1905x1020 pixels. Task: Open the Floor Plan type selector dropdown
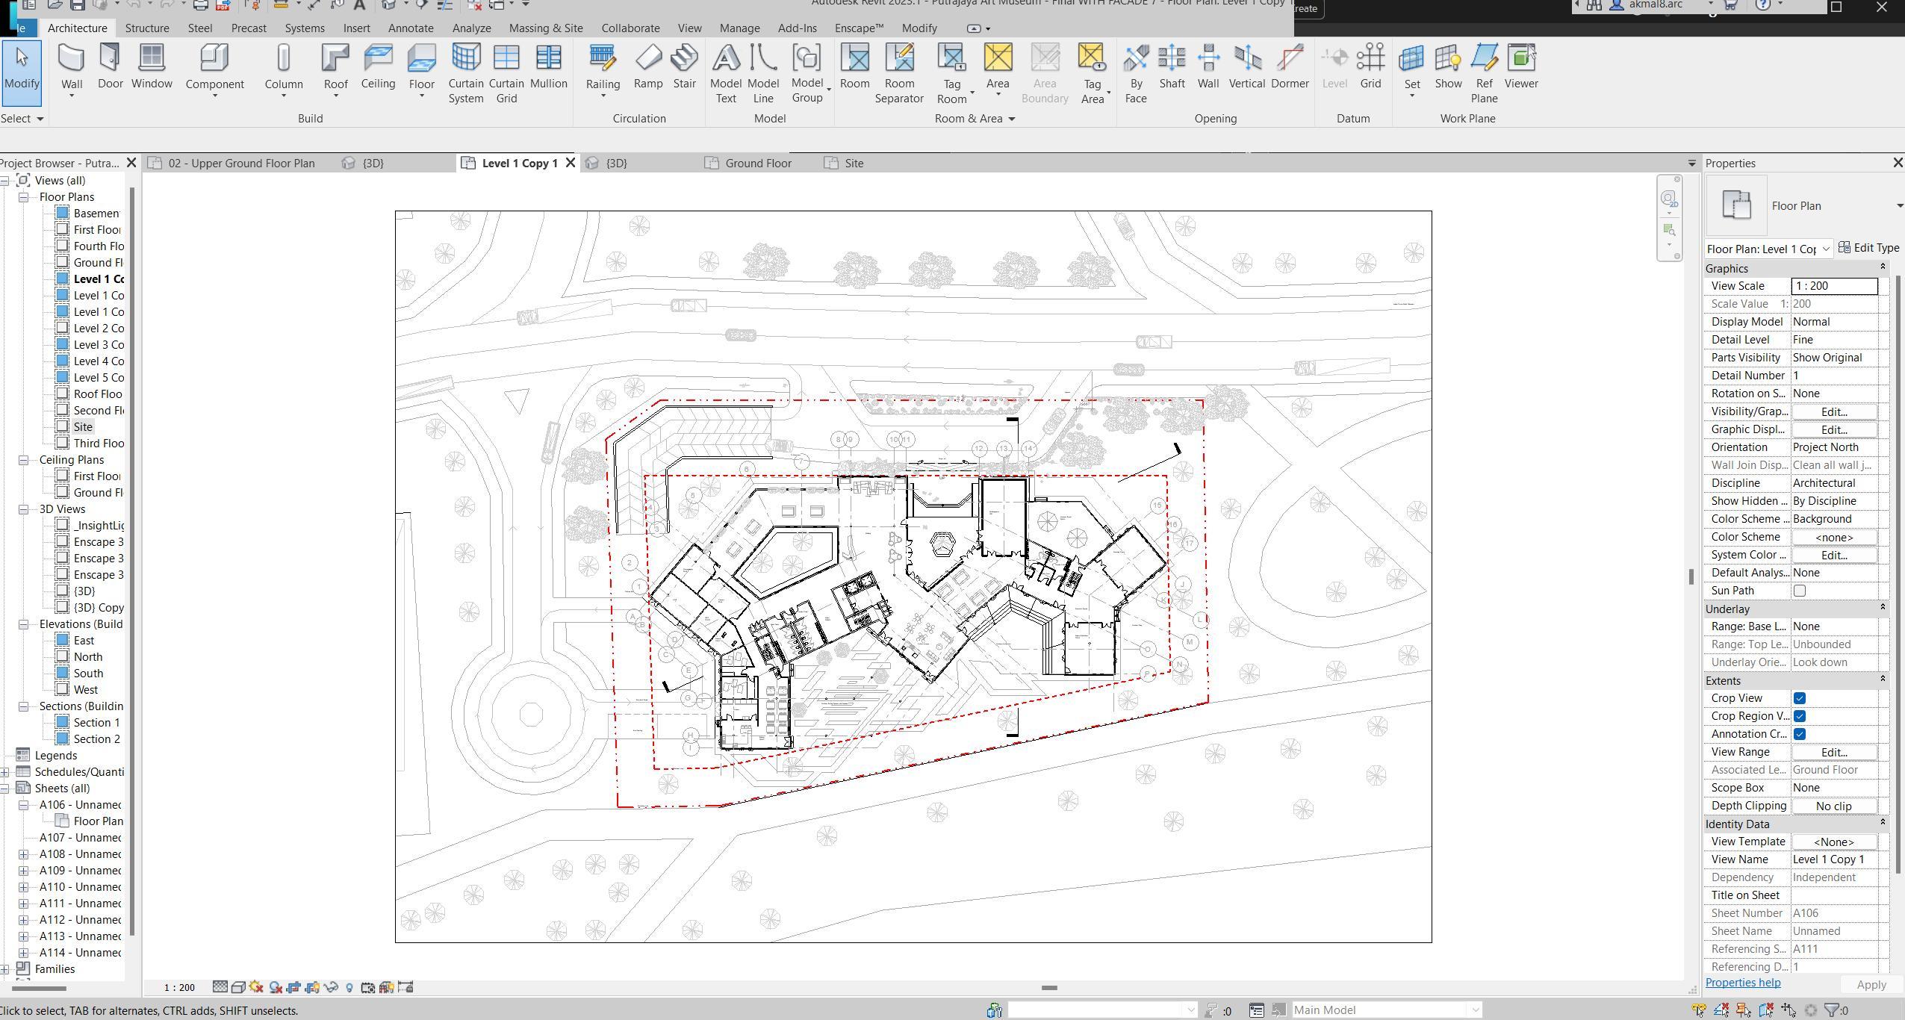(1898, 206)
